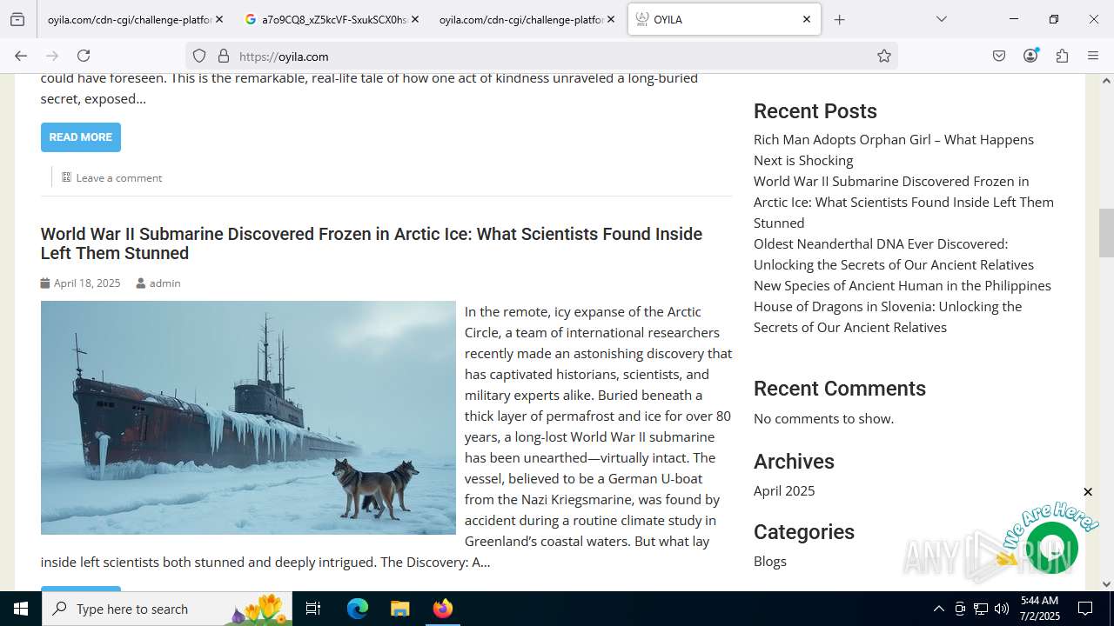Image resolution: width=1114 pixels, height=626 pixels.
Task: Show hidden system tray icons
Action: 938,609
